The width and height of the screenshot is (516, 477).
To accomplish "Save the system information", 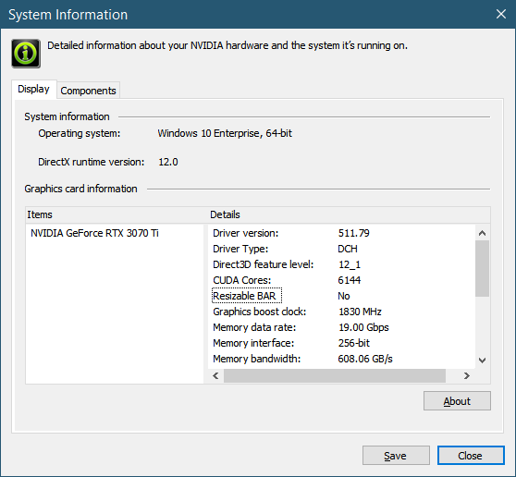I will pyautogui.click(x=396, y=456).
